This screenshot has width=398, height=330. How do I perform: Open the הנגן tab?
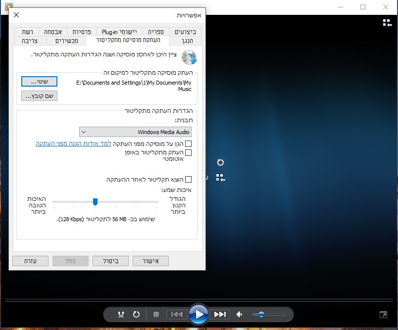click(187, 41)
